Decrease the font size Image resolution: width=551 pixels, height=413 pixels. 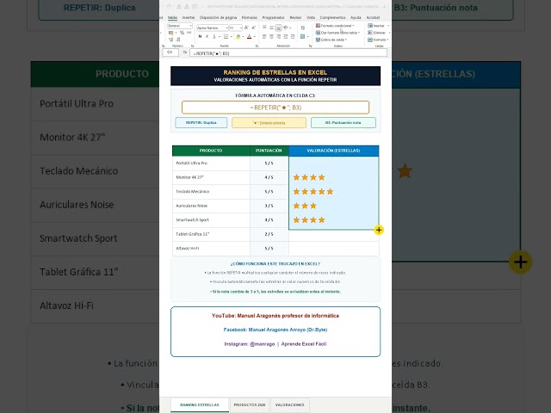254,28
